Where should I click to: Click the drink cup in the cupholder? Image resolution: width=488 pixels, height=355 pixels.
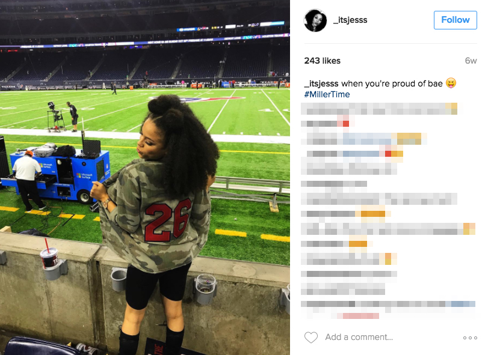coord(49,258)
